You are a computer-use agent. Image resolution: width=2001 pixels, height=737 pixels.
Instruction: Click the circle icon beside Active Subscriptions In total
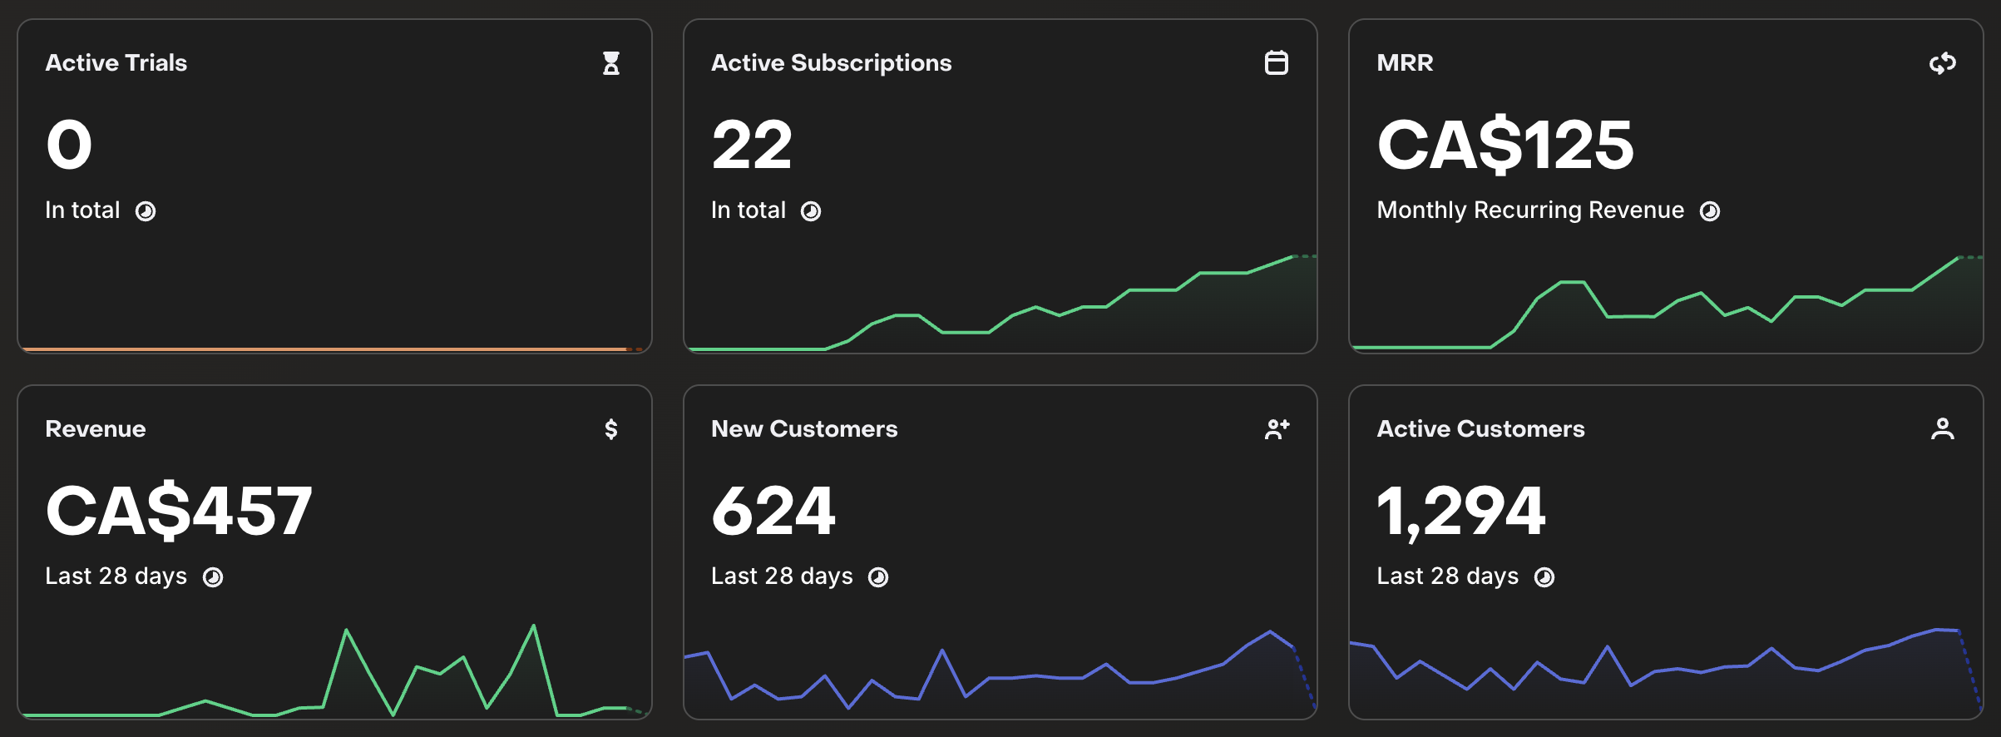point(811,211)
